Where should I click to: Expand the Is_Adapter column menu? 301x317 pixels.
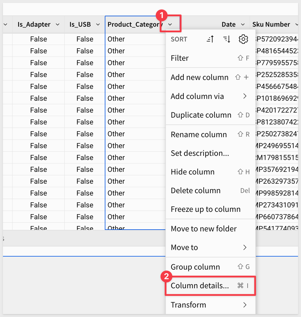(x=58, y=25)
